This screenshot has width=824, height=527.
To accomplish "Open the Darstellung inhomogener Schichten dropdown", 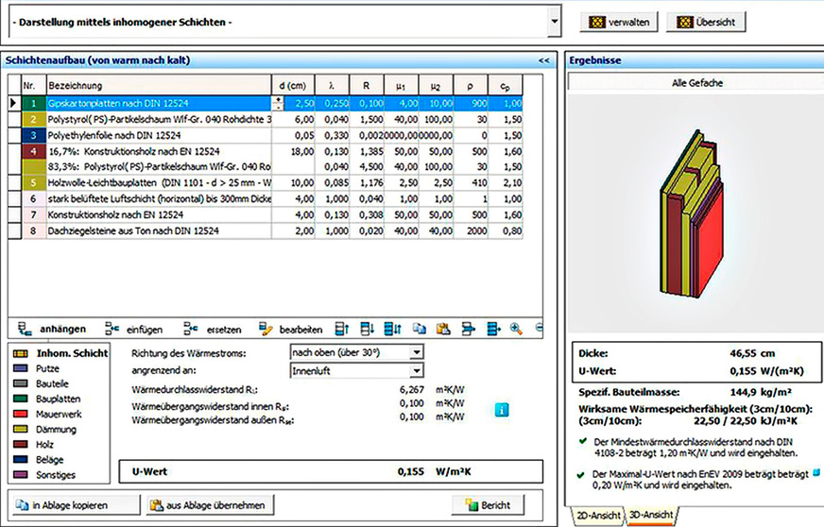I will coord(554,20).
